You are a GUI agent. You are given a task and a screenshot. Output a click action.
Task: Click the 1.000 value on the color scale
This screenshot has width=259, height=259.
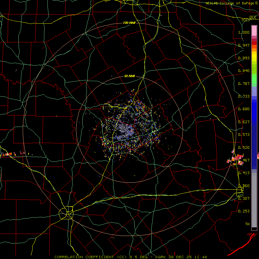tap(244, 32)
